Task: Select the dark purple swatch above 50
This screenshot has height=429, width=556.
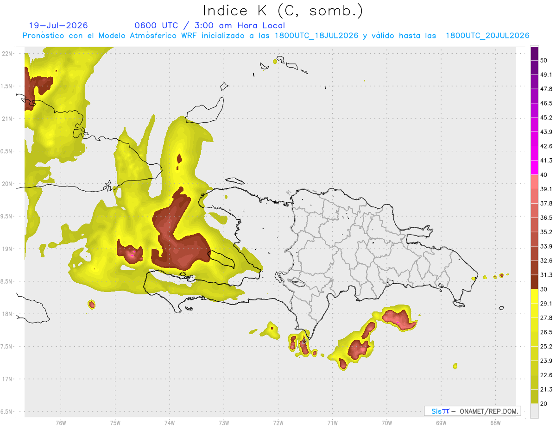Action: 534,53
